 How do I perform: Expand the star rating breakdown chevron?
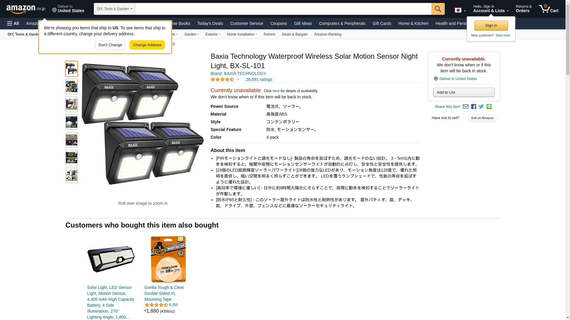[238, 79]
